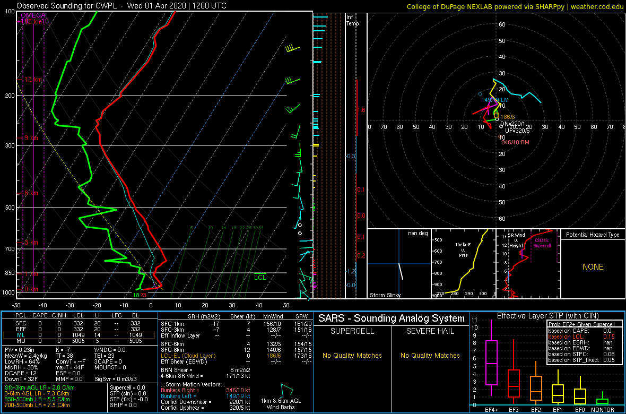Click the '6 km' height marker
Image resolution: width=626 pixels, height=414 pixels.
click(31, 193)
